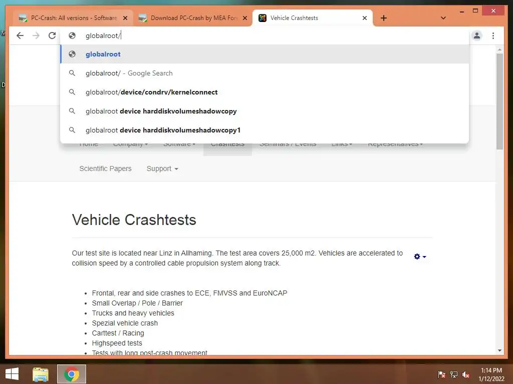This screenshot has width=513, height=384.
Task: Click the forward navigation arrow
Action: (36, 35)
